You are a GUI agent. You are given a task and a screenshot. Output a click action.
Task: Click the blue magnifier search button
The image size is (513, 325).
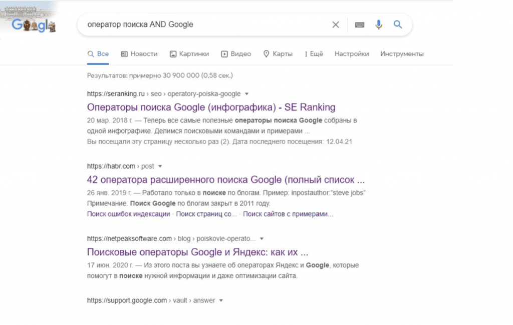(x=398, y=24)
